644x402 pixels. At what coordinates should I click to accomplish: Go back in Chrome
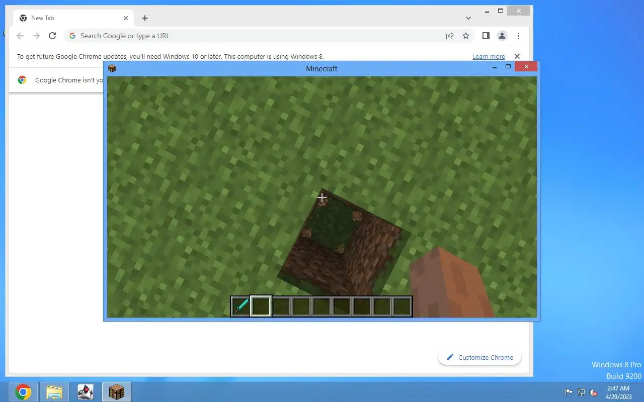click(x=20, y=36)
